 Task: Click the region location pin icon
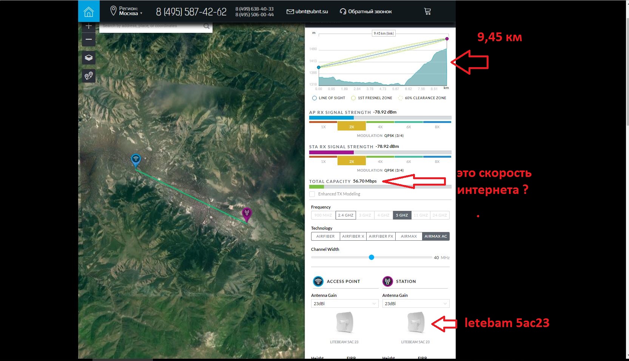[113, 11]
